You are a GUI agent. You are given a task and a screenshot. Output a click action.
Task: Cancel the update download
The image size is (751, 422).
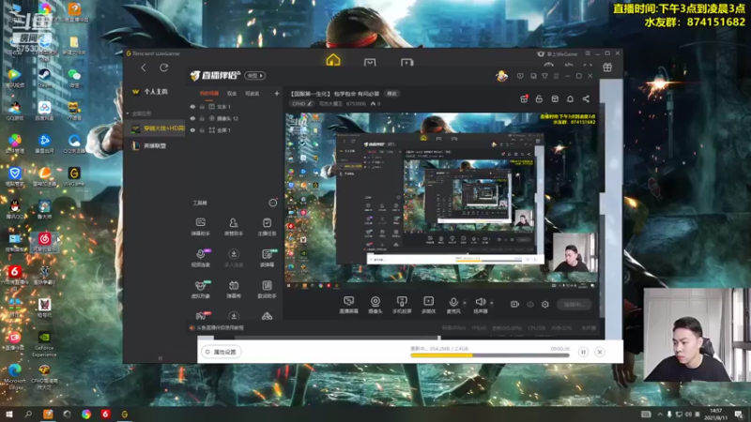pos(599,352)
